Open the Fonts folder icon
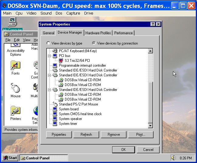Image resolution: width=197 pixels, height=163 pixels. (15, 65)
